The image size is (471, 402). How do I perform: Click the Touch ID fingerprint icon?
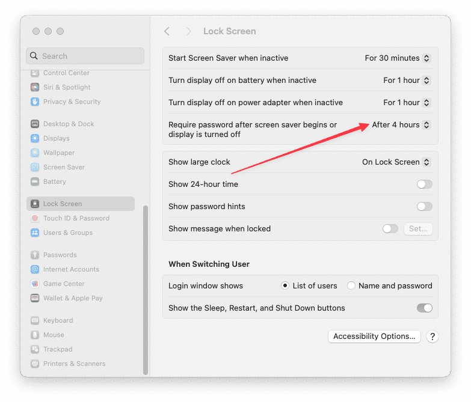(x=35, y=218)
